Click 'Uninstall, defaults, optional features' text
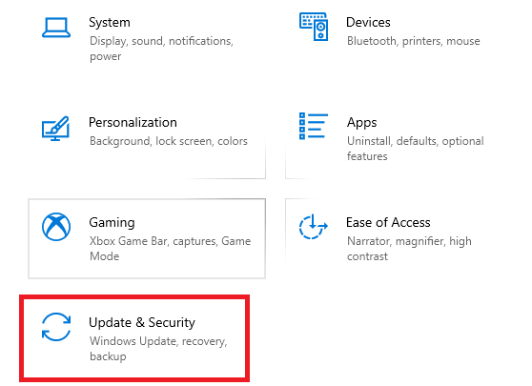This screenshot has width=532, height=386. (416, 149)
